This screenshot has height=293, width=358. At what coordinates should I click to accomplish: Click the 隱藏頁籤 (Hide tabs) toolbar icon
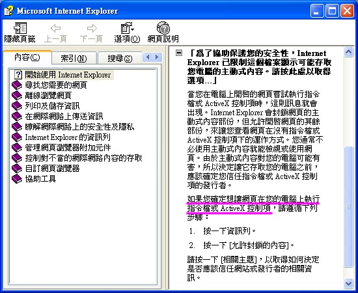pyautogui.click(x=20, y=28)
